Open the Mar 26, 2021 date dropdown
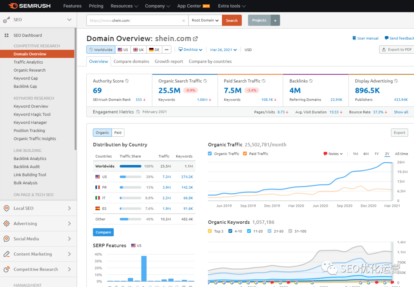414x287 pixels. 223,49
